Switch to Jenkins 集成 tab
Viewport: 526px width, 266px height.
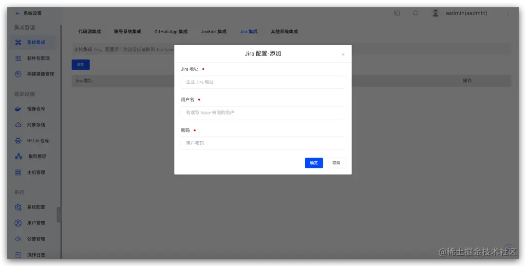[x=214, y=32]
